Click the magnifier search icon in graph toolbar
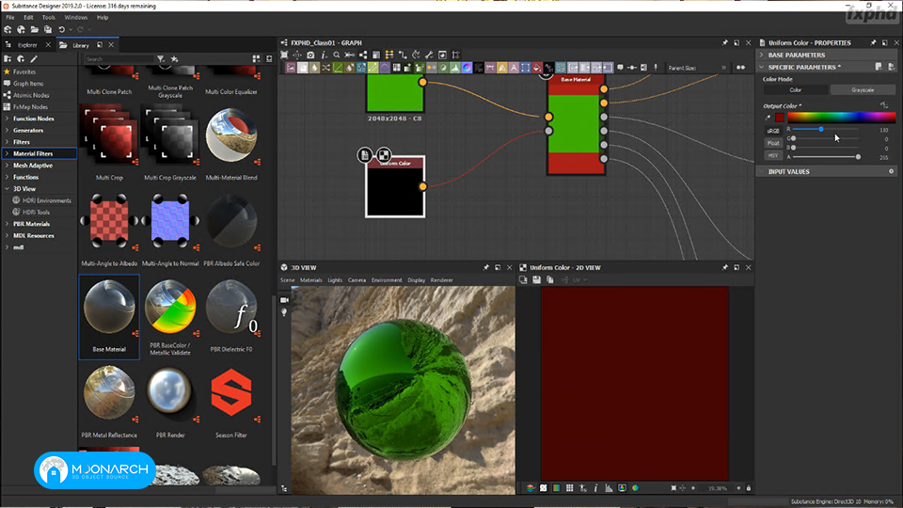The height and width of the screenshot is (508, 903). [337, 55]
